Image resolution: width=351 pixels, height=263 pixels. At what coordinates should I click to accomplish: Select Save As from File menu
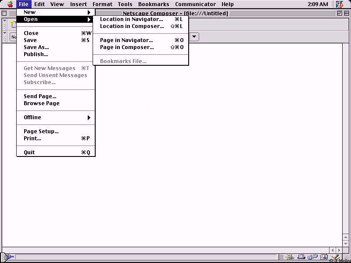click(36, 47)
